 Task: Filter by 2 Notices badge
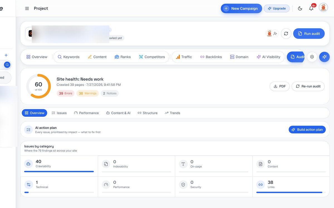click(x=110, y=93)
